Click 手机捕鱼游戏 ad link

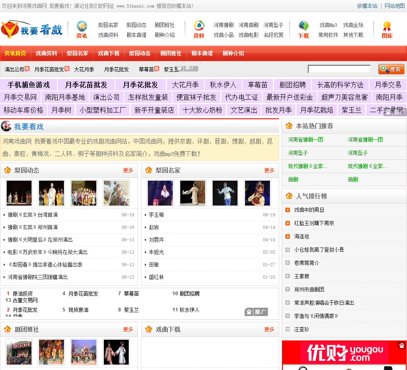point(28,85)
